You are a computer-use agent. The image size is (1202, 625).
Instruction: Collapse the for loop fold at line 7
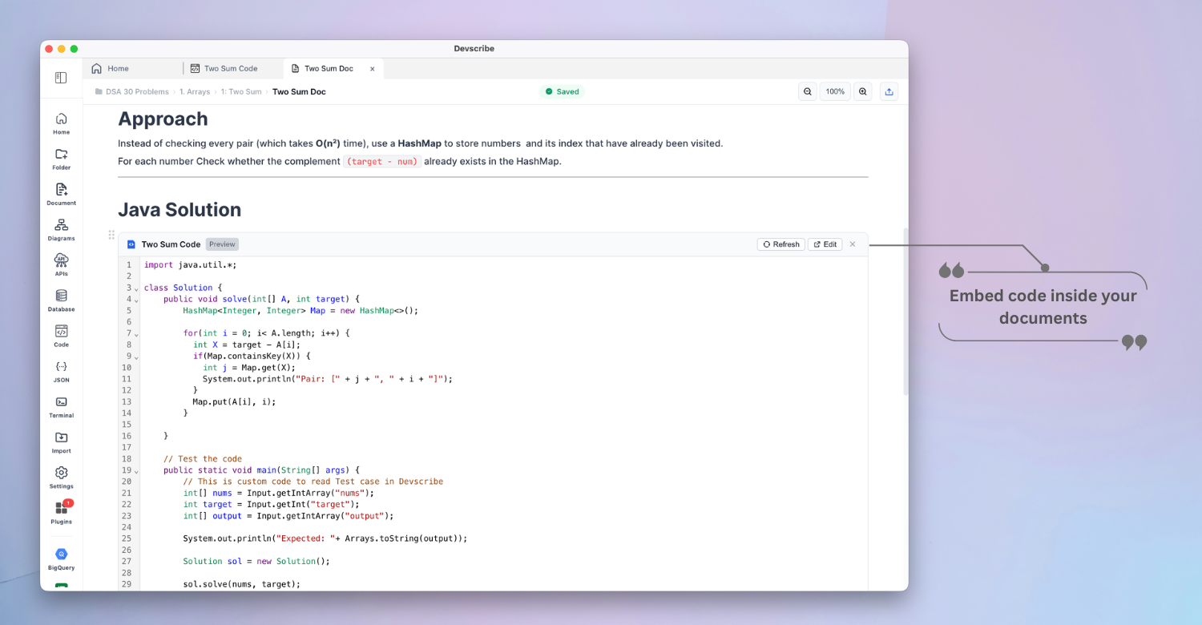coord(135,334)
